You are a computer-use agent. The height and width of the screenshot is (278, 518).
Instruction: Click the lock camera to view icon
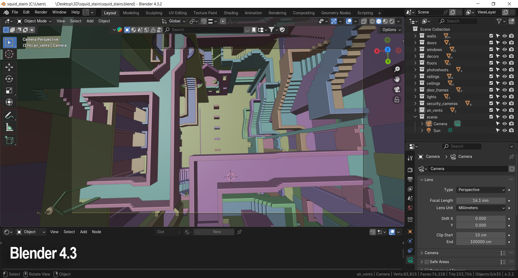click(x=397, y=100)
